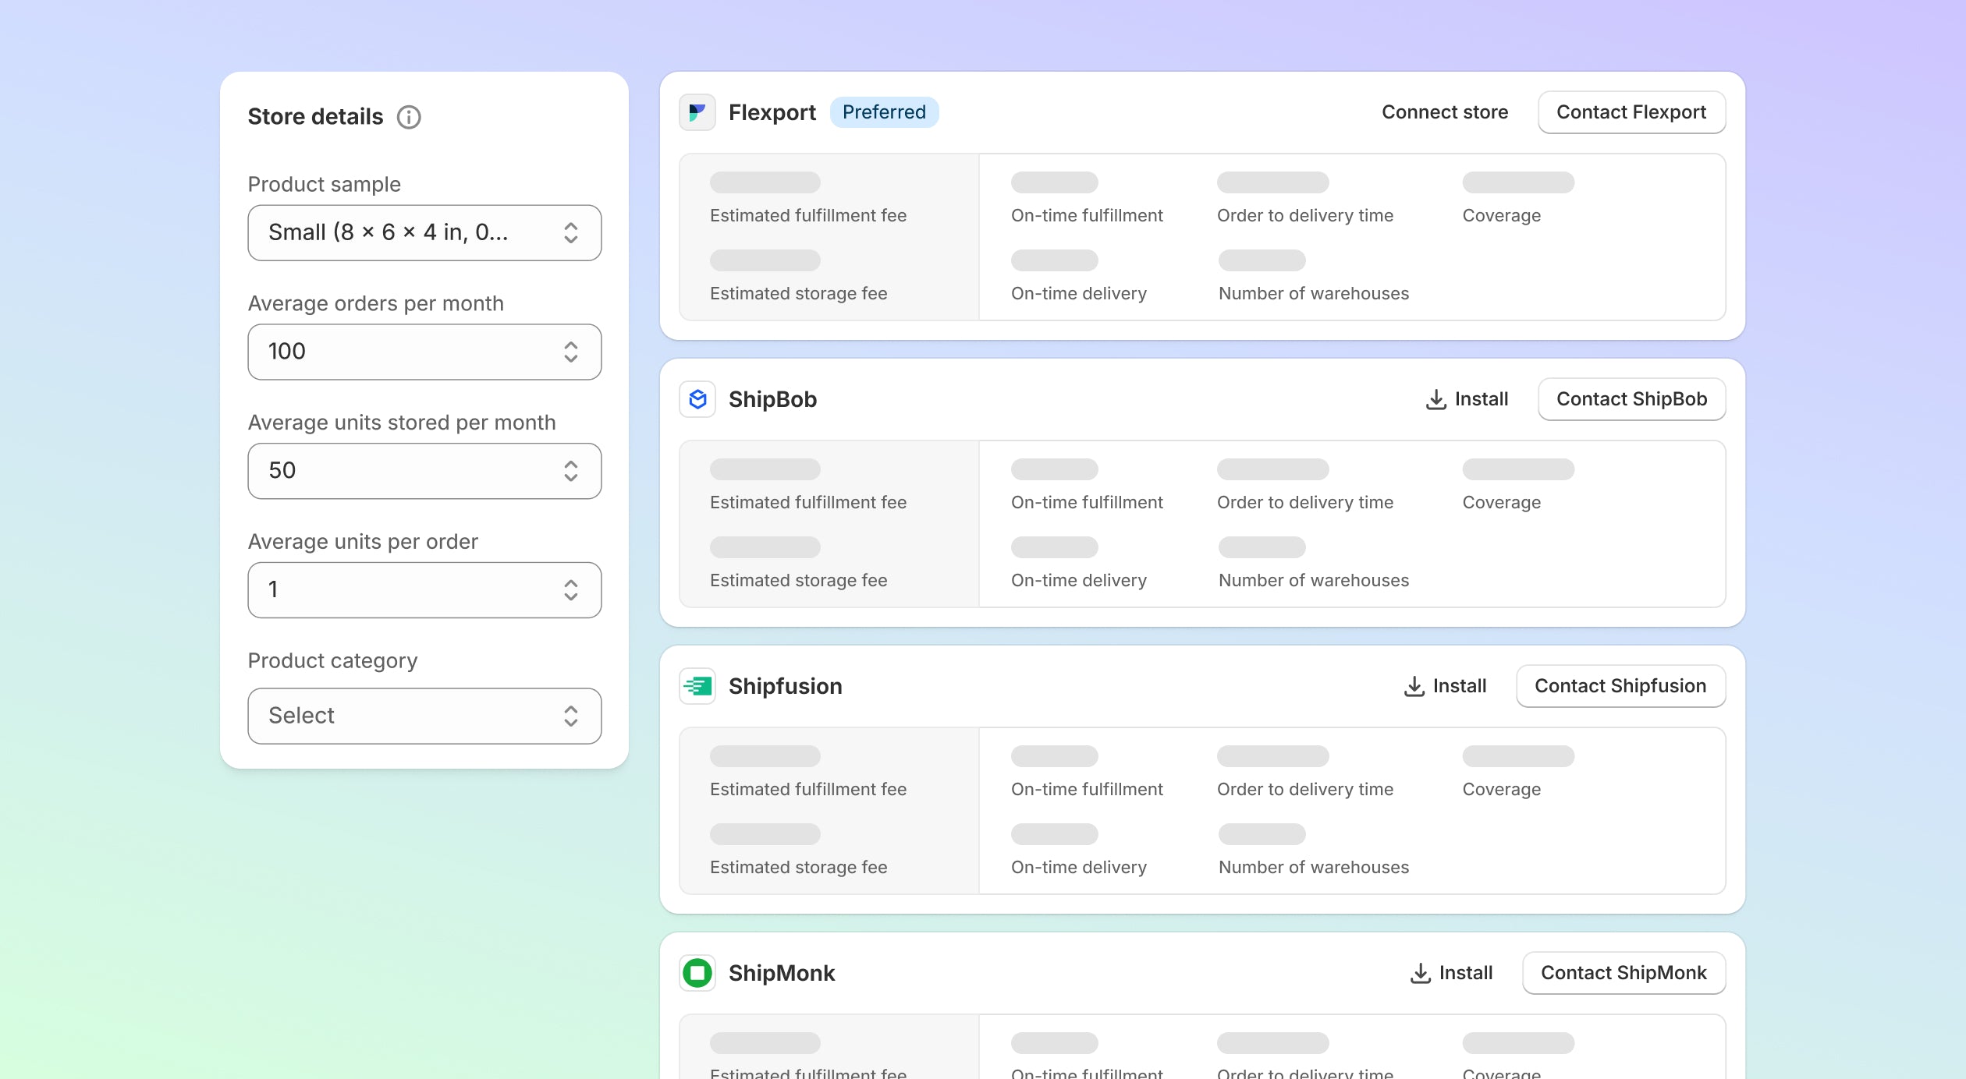Click the ShipBob provider name
Image resolution: width=1966 pixels, height=1079 pixels.
point(772,399)
